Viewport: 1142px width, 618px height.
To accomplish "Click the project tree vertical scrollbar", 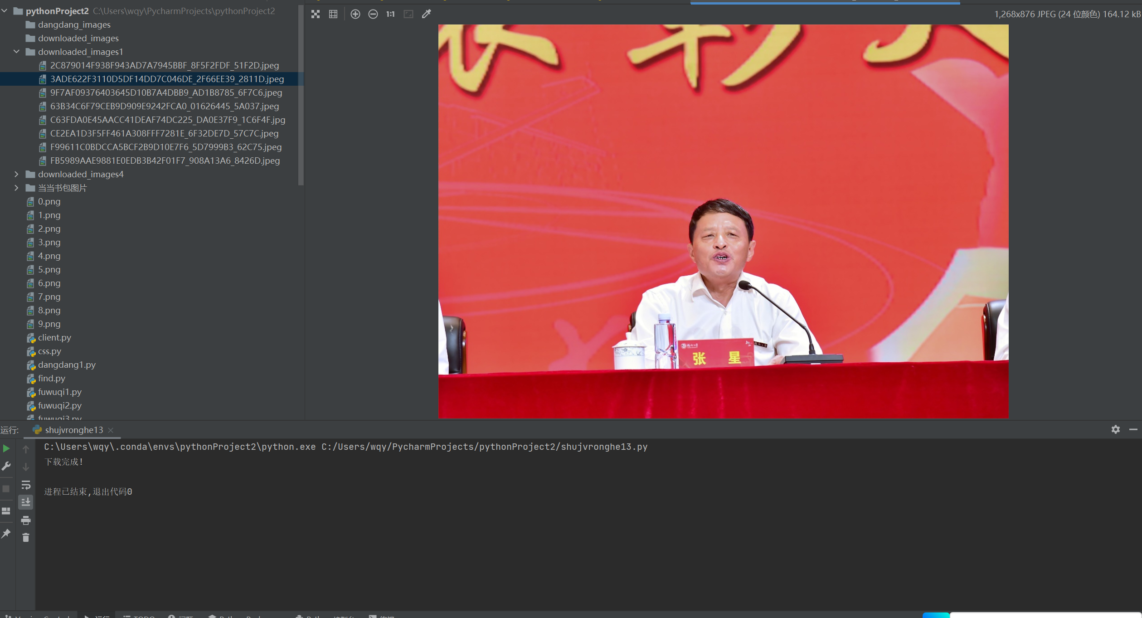I will pyautogui.click(x=301, y=95).
